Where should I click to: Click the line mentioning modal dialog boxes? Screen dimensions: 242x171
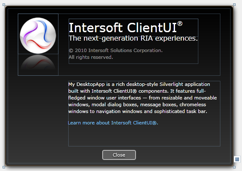pos(137,105)
